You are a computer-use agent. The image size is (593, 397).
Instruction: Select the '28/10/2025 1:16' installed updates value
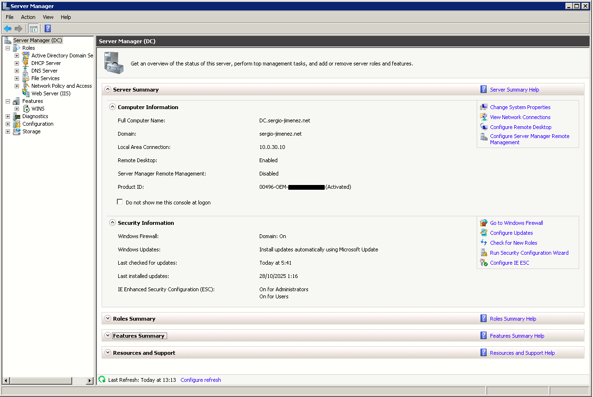[279, 276]
